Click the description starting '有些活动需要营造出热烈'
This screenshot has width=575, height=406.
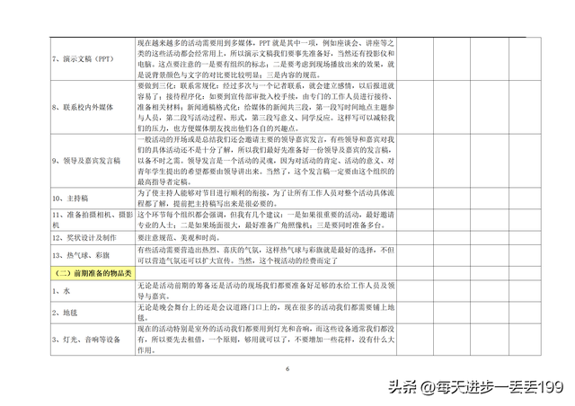(266, 255)
